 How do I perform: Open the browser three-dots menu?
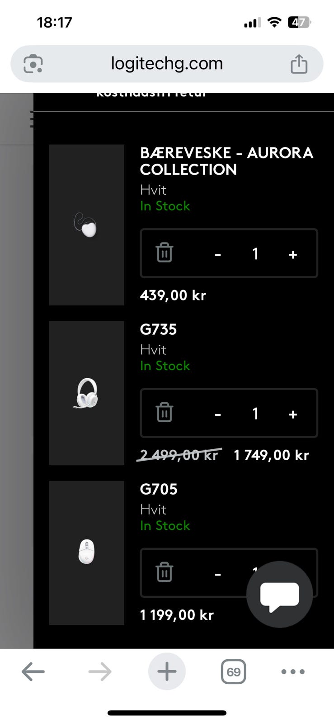293,672
